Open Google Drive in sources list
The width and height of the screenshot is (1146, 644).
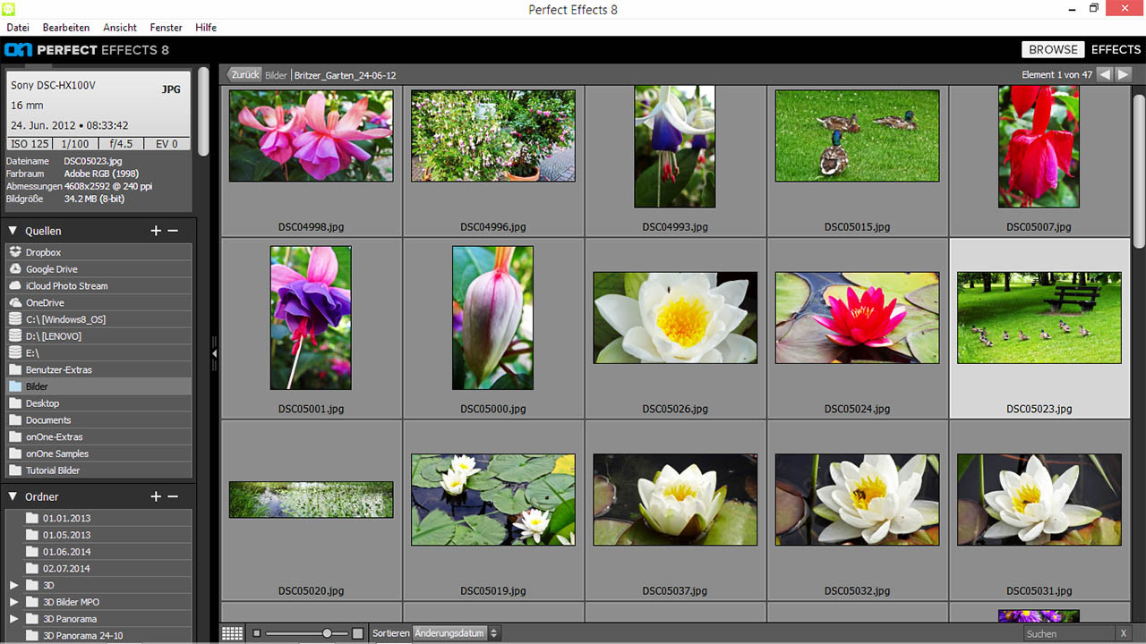pyautogui.click(x=51, y=269)
